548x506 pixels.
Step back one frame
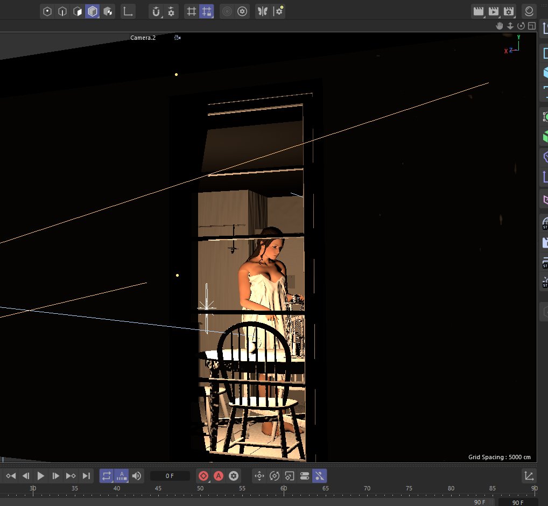click(26, 476)
